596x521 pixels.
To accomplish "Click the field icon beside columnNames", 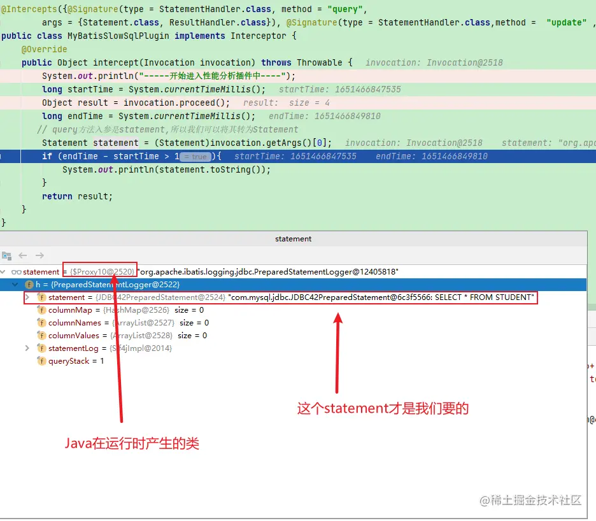I will click(x=41, y=323).
